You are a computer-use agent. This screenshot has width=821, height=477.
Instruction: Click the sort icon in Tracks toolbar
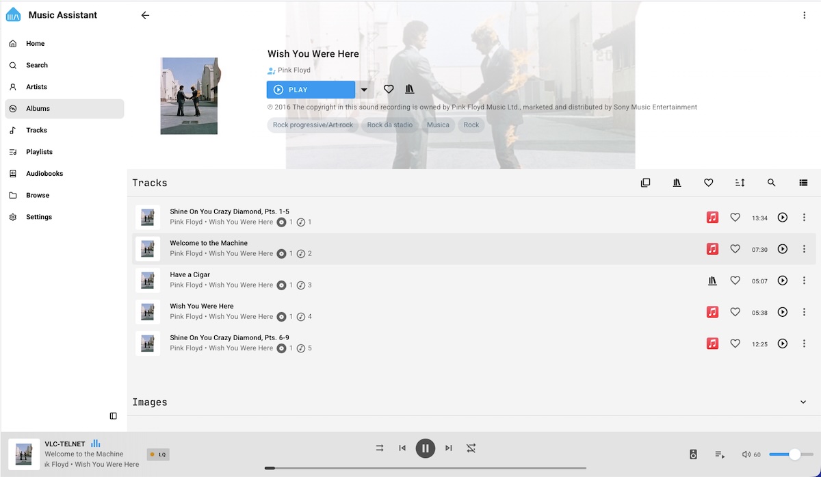740,183
